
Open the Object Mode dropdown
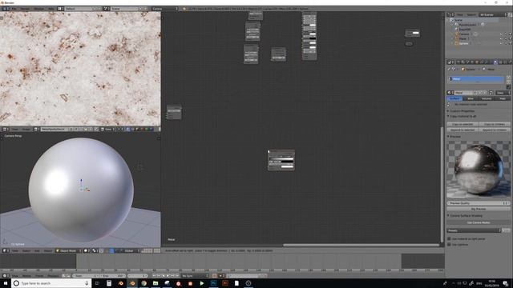click(68, 250)
